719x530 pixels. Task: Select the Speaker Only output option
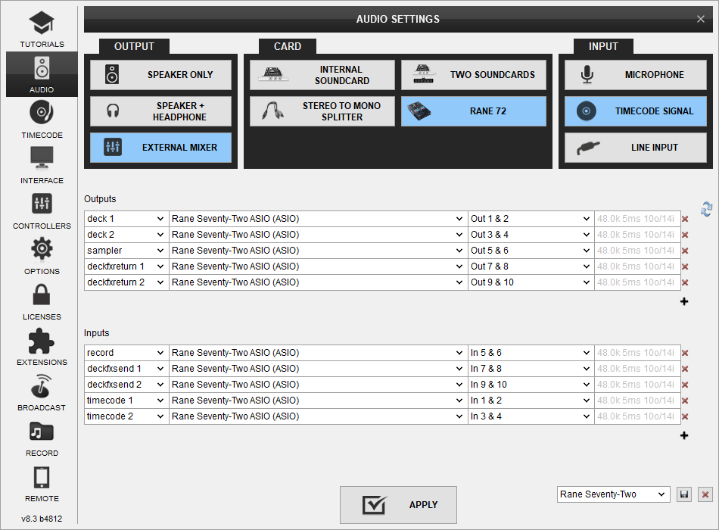click(x=160, y=75)
